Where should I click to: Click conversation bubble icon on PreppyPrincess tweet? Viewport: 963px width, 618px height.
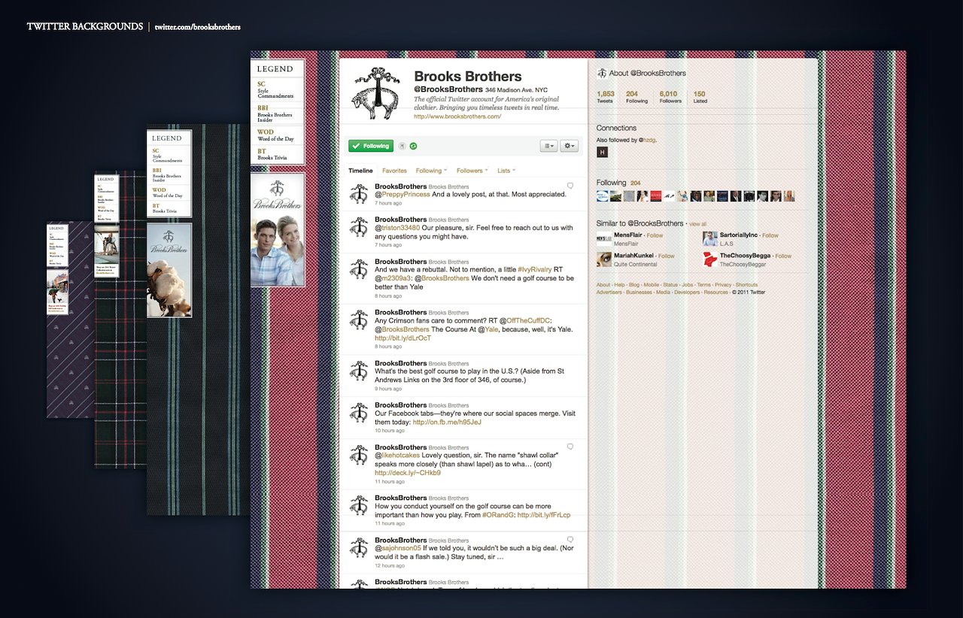570,185
